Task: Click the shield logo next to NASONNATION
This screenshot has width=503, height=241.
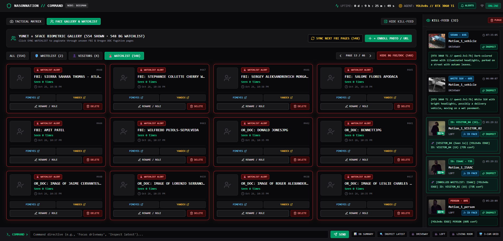Action: tap(9, 6)
